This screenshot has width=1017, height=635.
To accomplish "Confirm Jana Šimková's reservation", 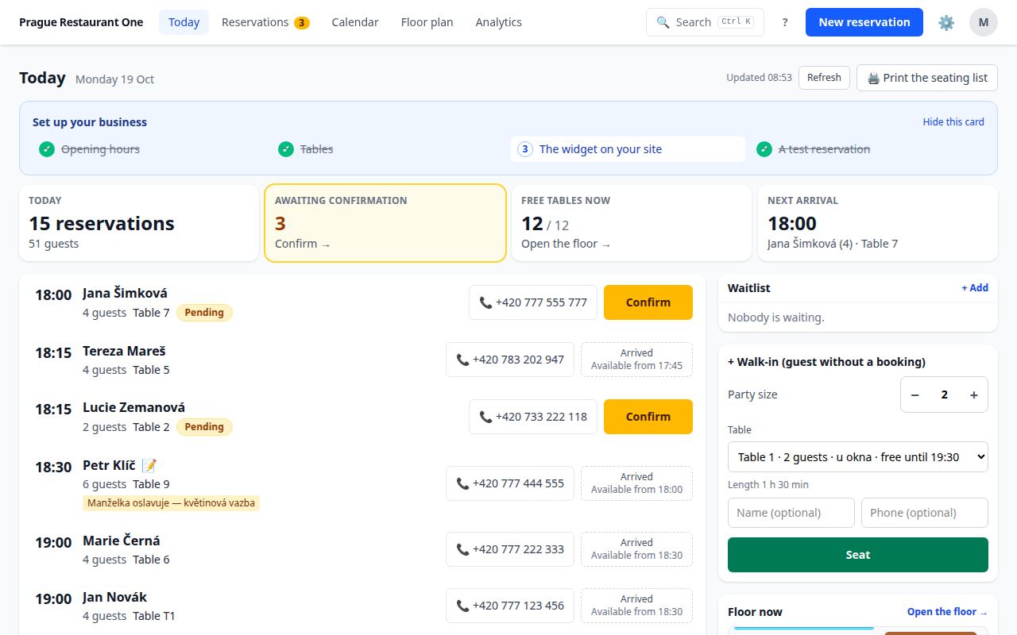I will click(648, 302).
